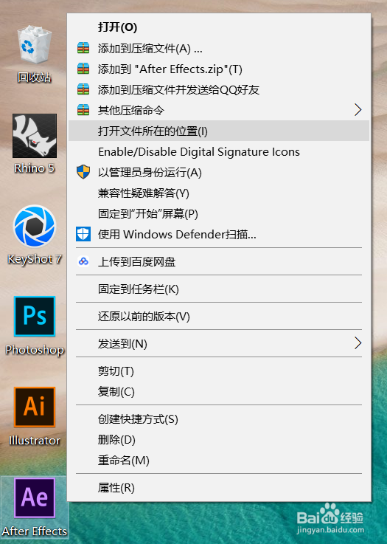
Task: Expand the 其他压缩命令 submenu arrow
Action: (x=358, y=110)
